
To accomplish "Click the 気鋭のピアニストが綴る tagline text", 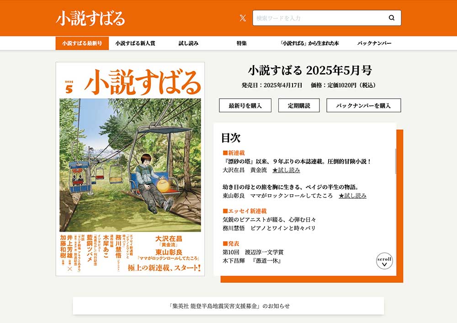I will [x=269, y=220].
